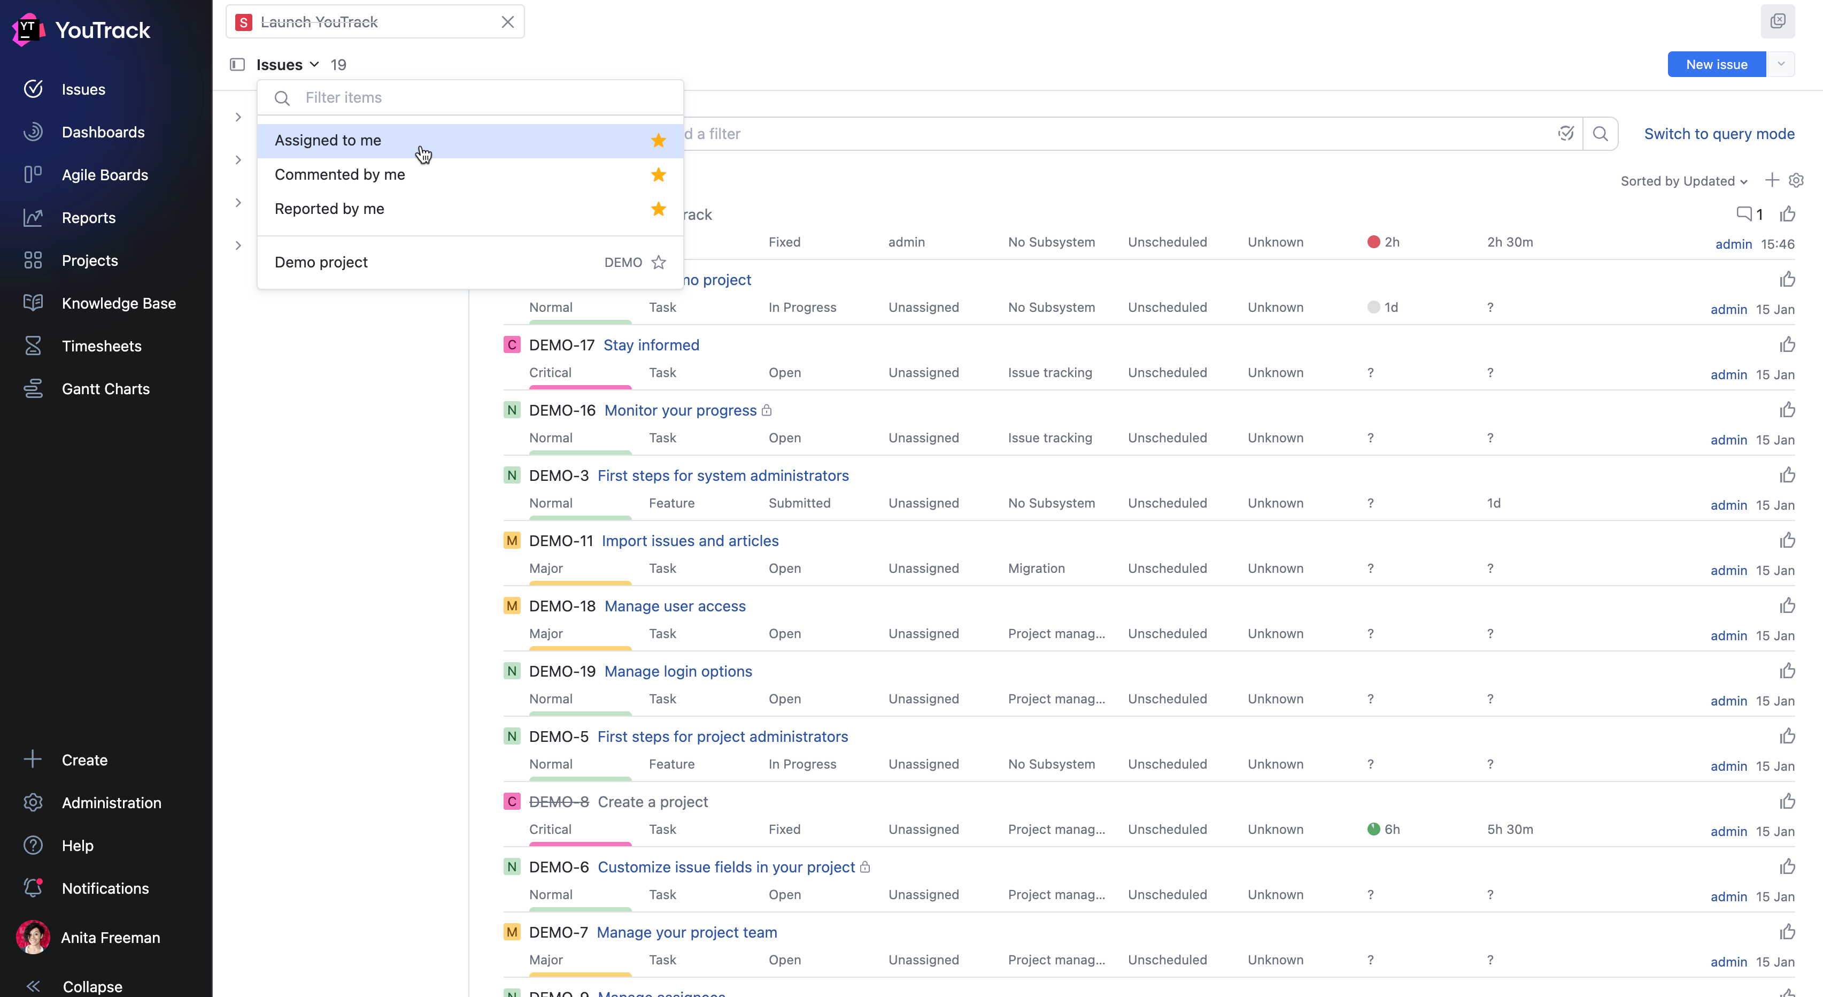Open the New issue dropdown arrow

tap(1781, 64)
